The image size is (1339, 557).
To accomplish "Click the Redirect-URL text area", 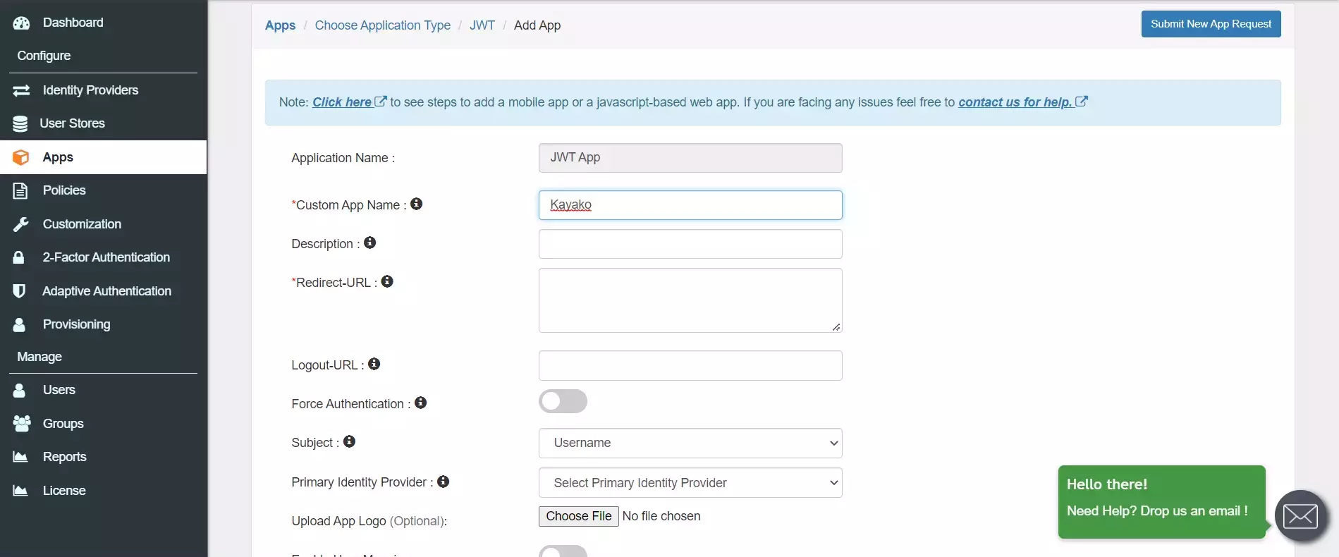I will click(x=690, y=300).
